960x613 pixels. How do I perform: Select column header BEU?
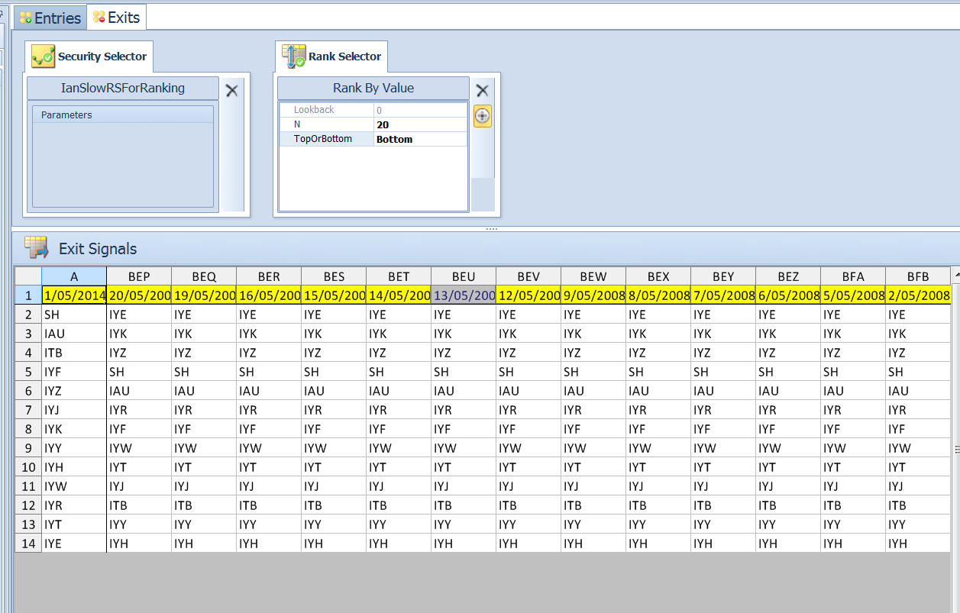click(x=464, y=276)
